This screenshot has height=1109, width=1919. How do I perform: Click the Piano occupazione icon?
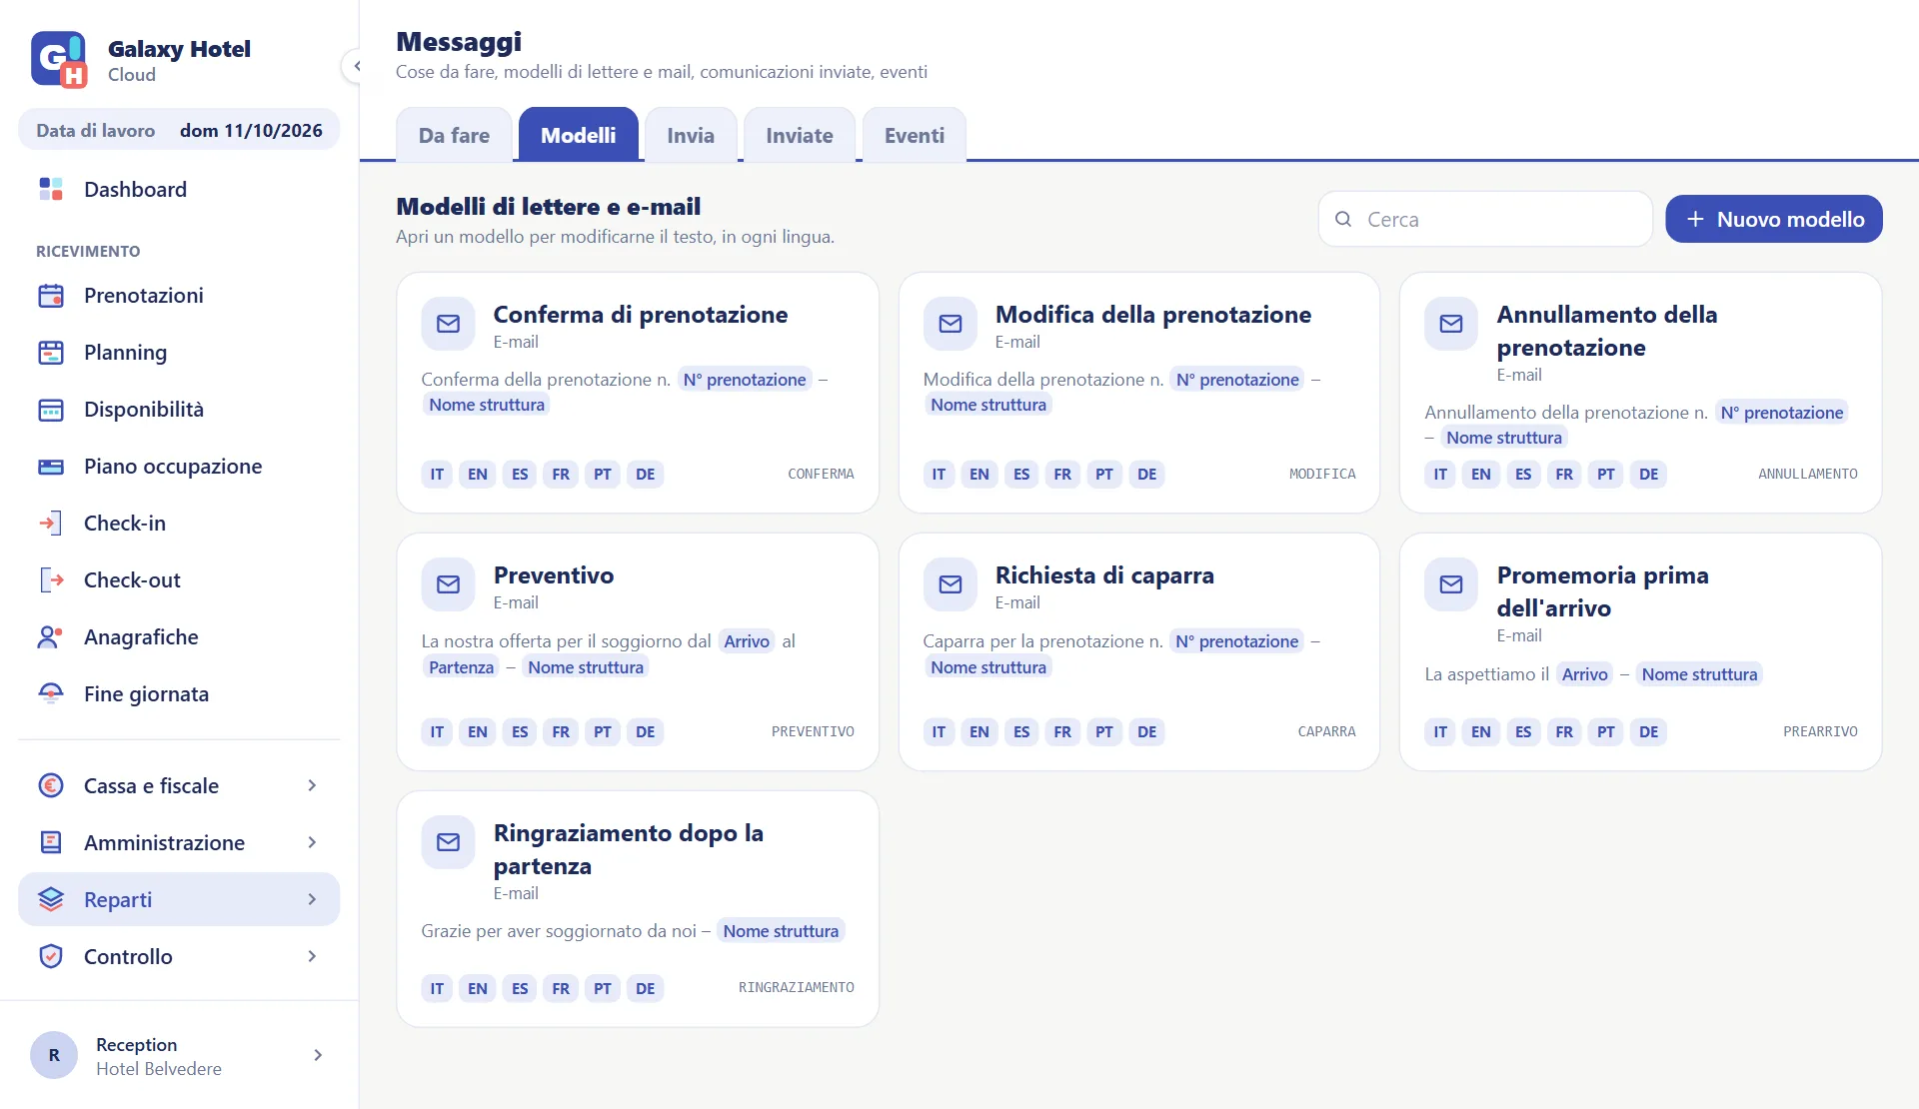[x=51, y=466]
